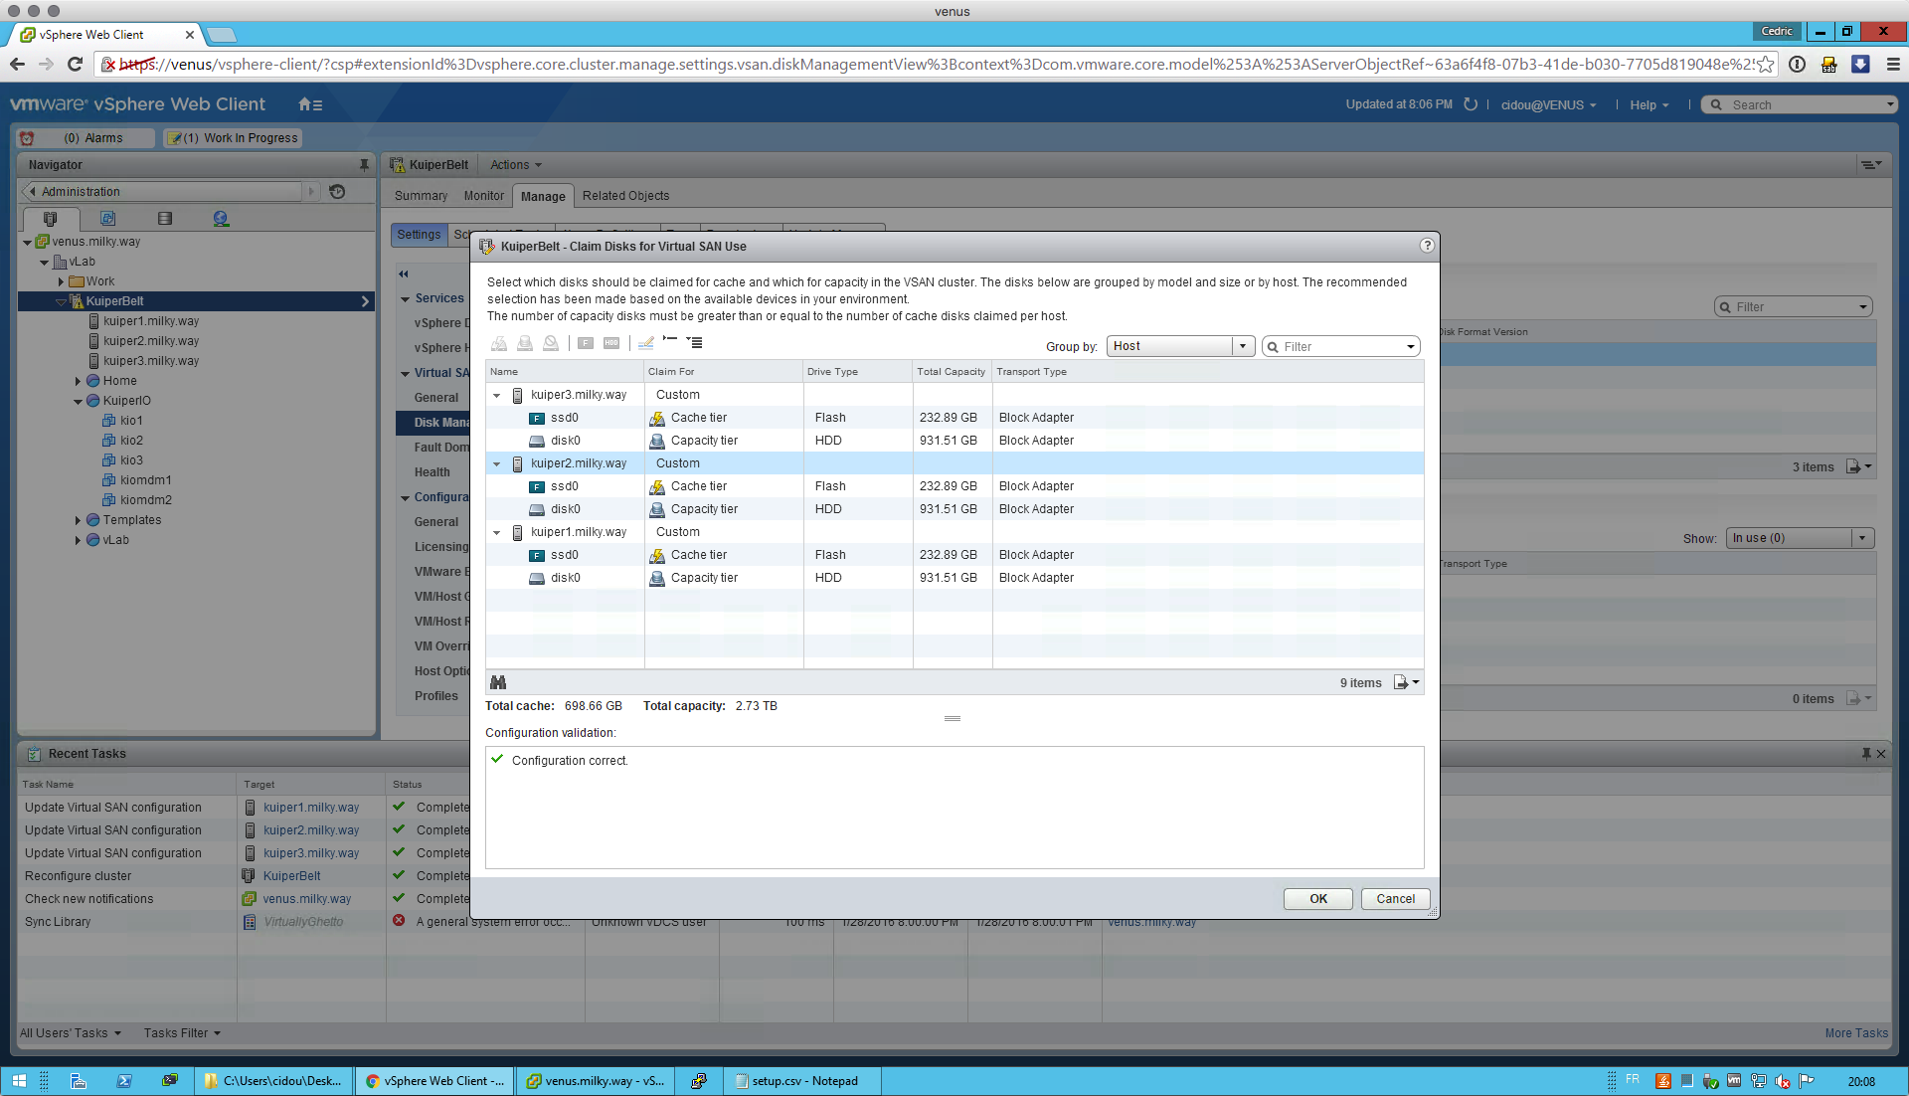Image resolution: width=1909 pixels, height=1096 pixels.
Task: Click the refresh icon next to update time
Action: (x=1471, y=104)
